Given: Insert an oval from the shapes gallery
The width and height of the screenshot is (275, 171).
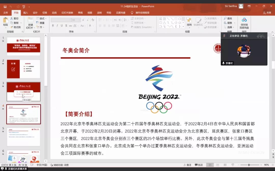Looking at the screenshot, I should point(180,19).
